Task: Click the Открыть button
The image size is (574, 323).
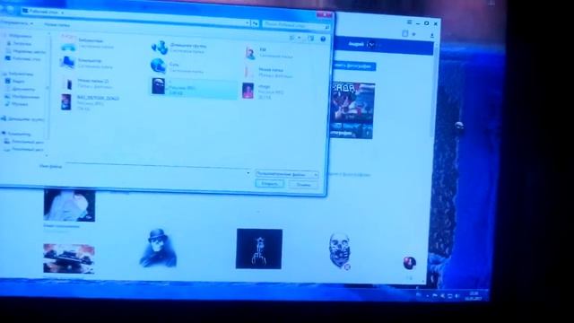Action: (269, 184)
